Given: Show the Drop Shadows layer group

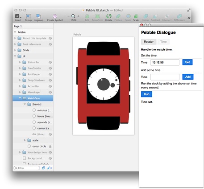Looking at the screenshot, I should coord(50,80).
